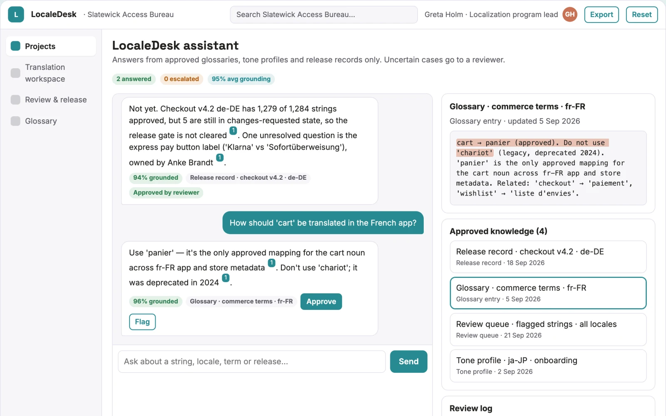666x416 pixels.
Task: Click the highlighted 'cart → panier (approved)' text
Action: (532, 148)
